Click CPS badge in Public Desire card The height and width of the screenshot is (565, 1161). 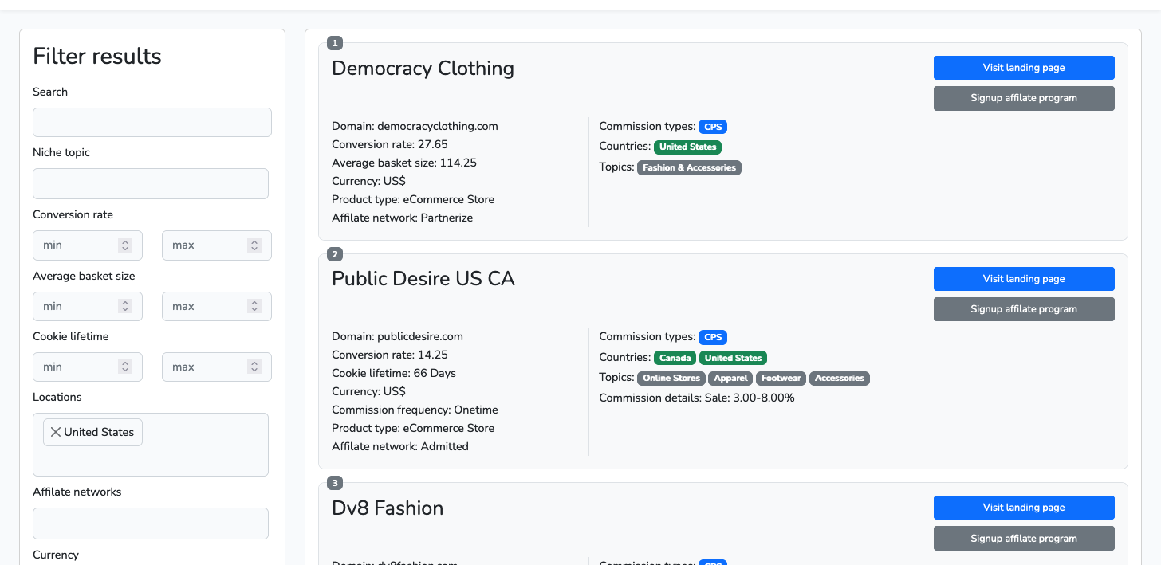pos(713,337)
